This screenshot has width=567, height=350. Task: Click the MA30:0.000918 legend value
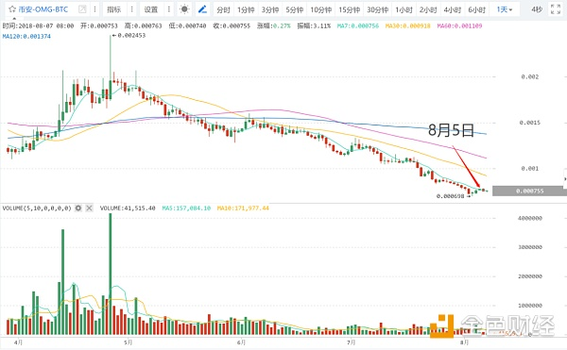point(408,26)
